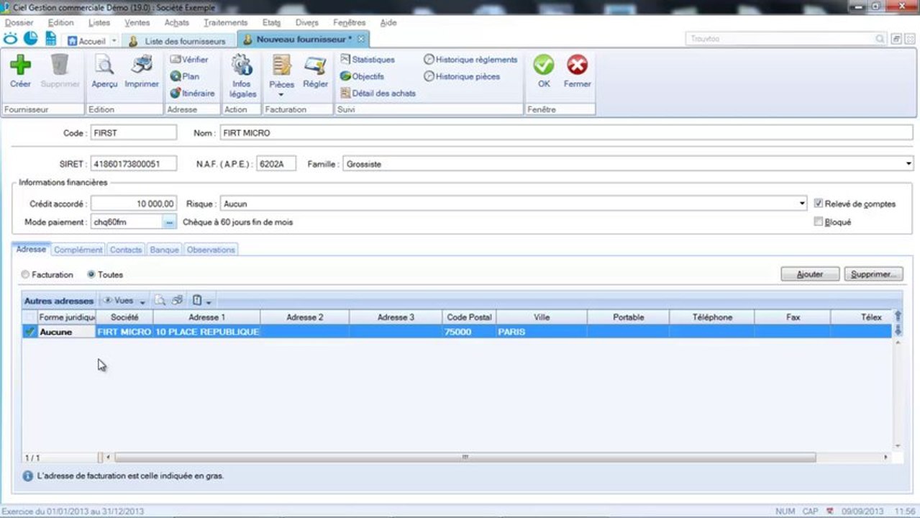This screenshot has width=920, height=518.
Task: Expand the Vues dropdown
Action: [142, 301]
